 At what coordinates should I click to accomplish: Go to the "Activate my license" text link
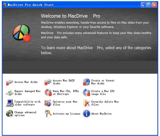pos(66,114)
